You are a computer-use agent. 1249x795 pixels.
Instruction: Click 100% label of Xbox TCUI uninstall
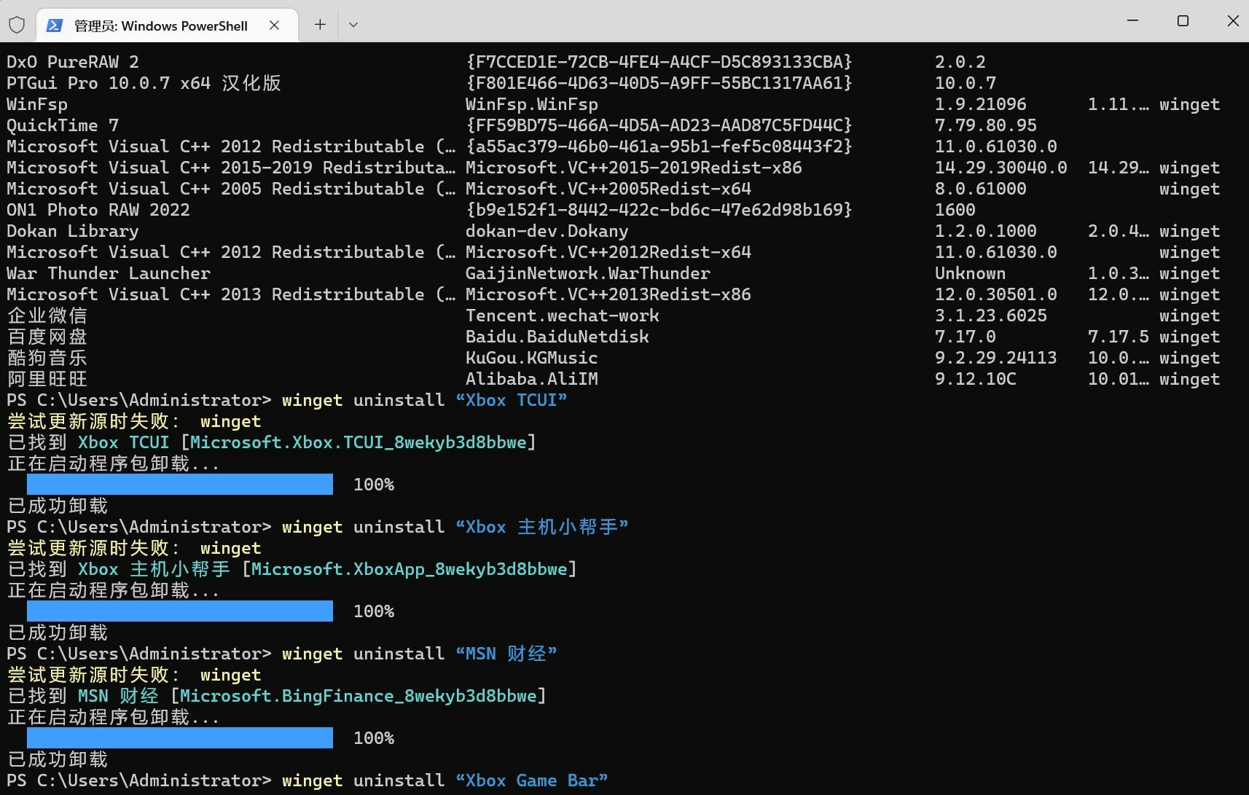374,485
